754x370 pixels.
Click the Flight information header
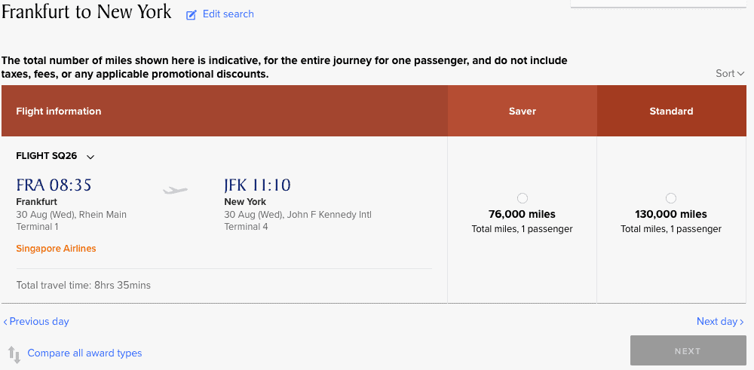pyautogui.click(x=59, y=111)
